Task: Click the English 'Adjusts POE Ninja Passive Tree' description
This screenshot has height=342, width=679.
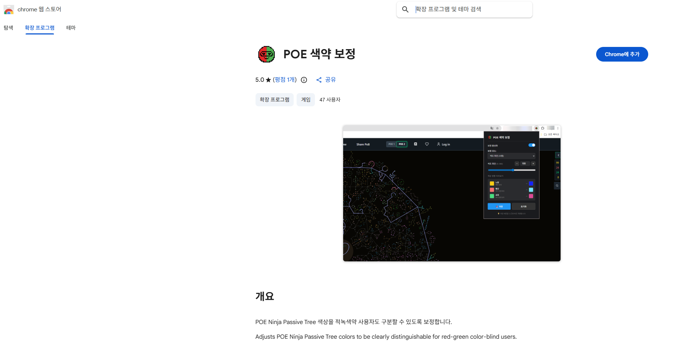Action: click(x=386, y=337)
